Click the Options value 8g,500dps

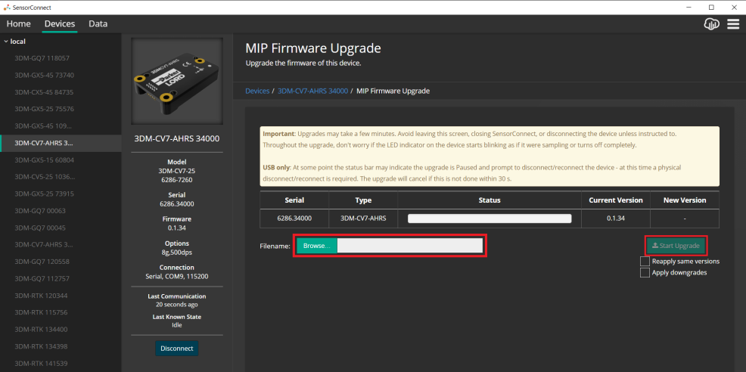[x=177, y=252]
